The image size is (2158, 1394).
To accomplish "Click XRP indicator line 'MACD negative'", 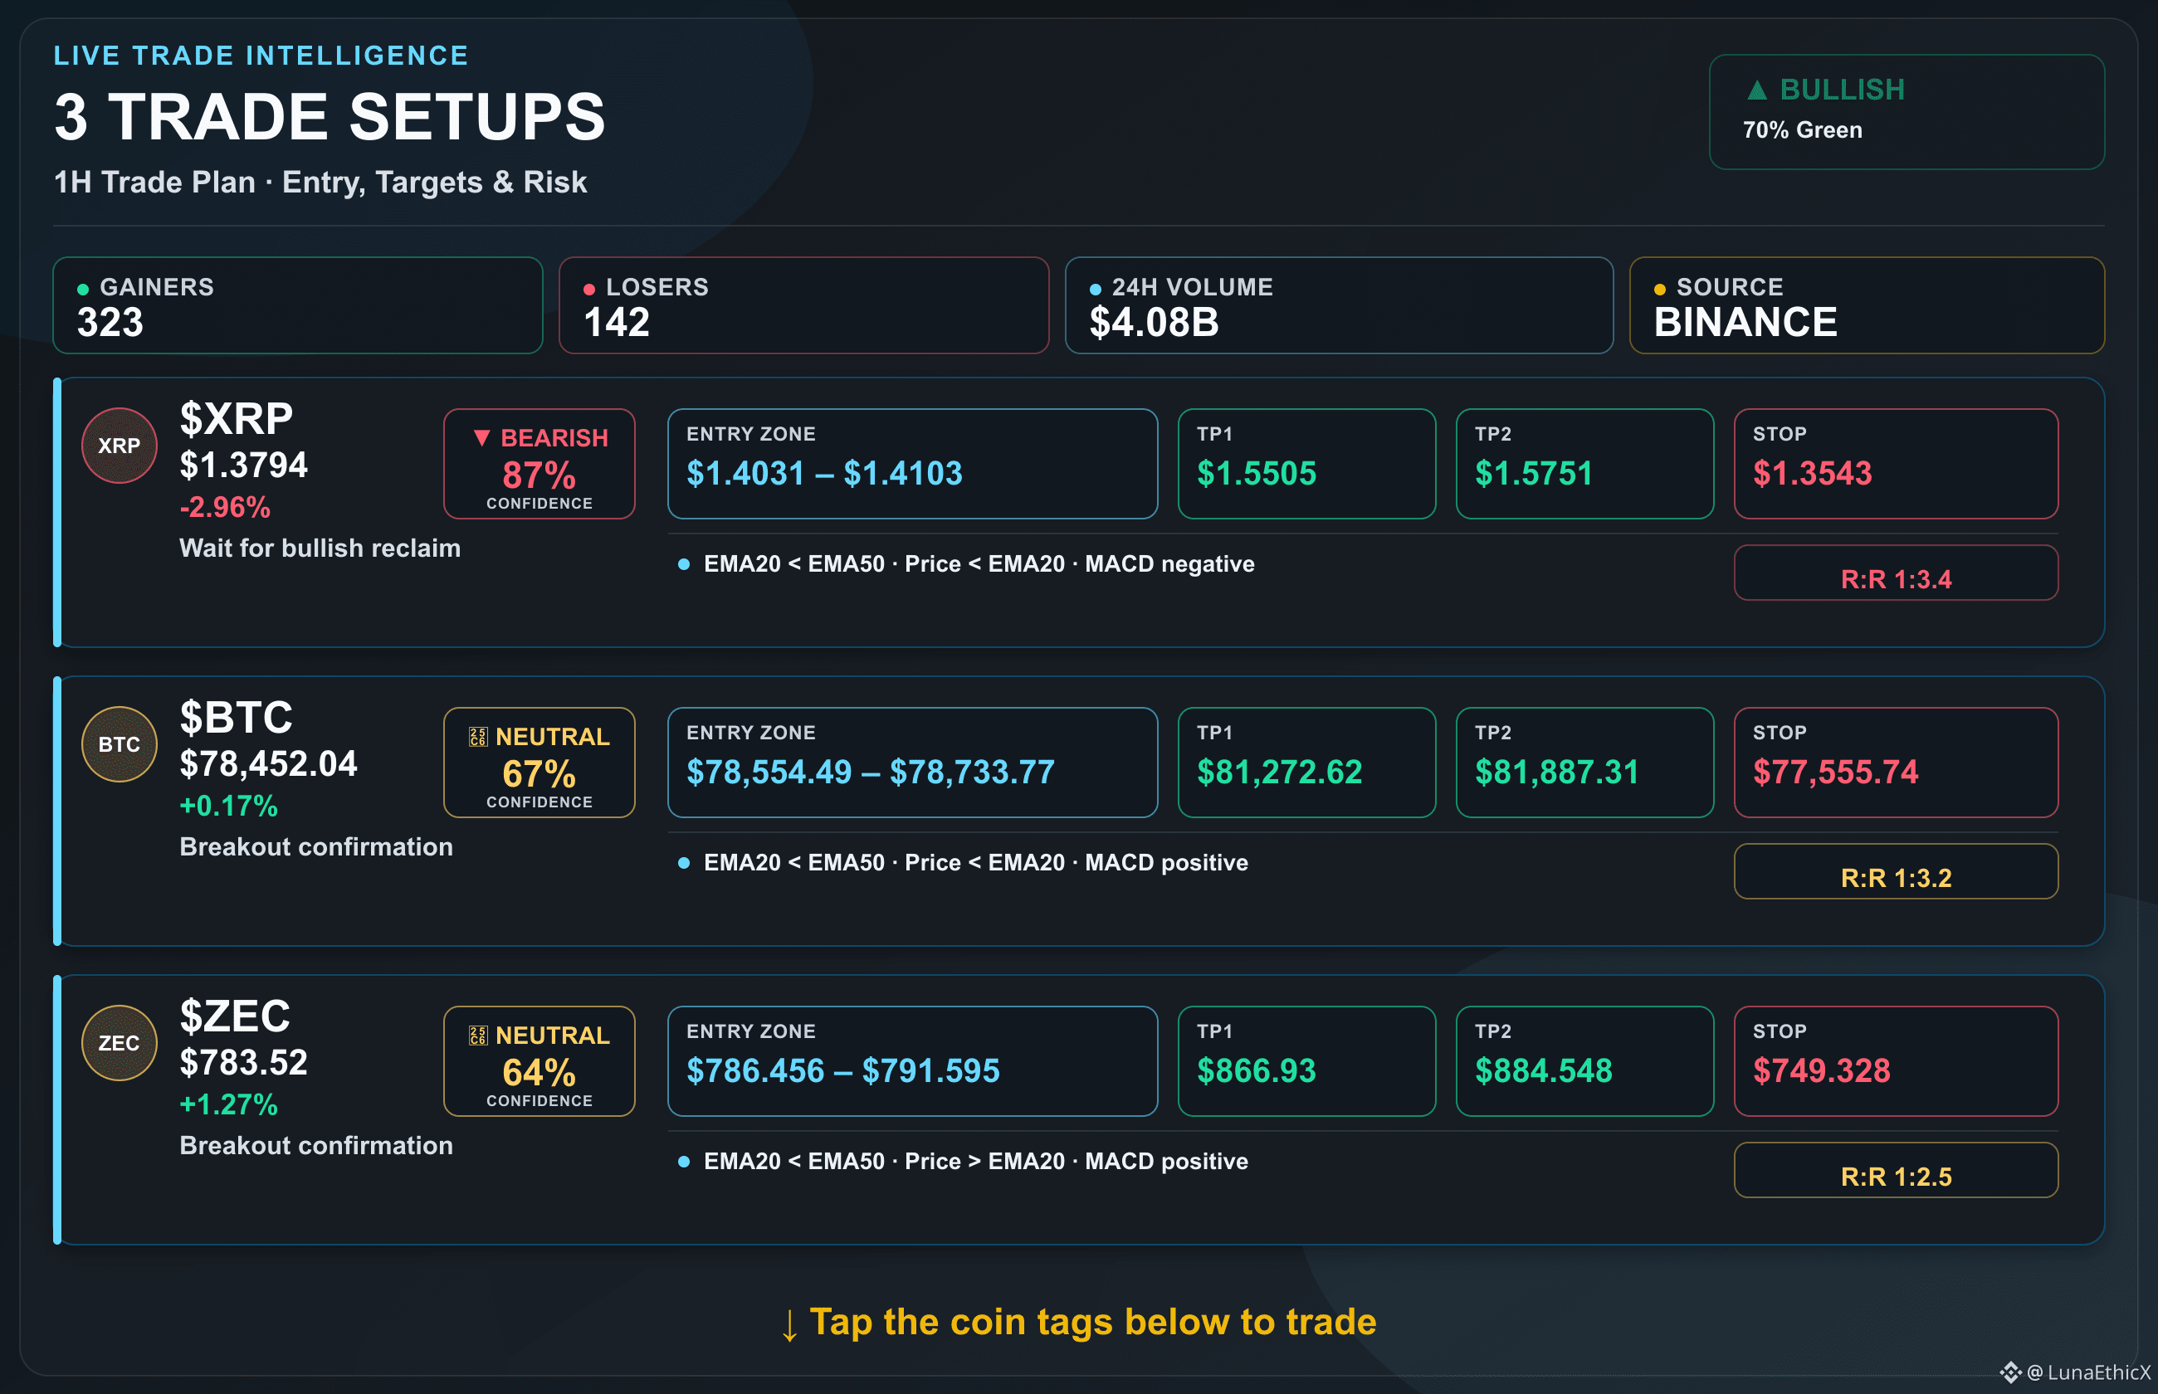I will click(1169, 564).
